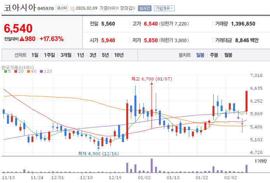Click the red up-triangle change icon
This screenshot has width=270, height=183.
[22, 39]
